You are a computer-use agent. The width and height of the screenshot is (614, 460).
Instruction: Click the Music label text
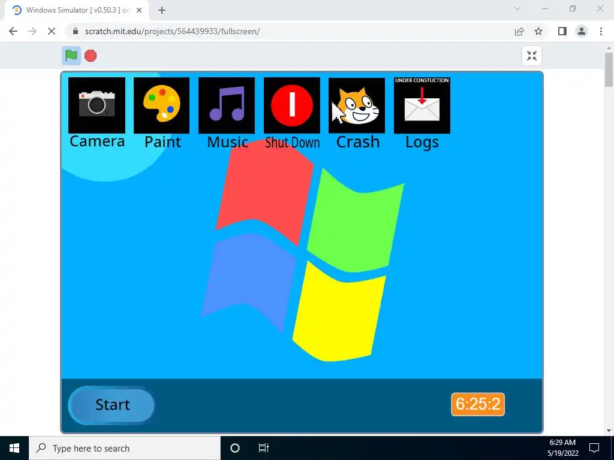(x=227, y=143)
